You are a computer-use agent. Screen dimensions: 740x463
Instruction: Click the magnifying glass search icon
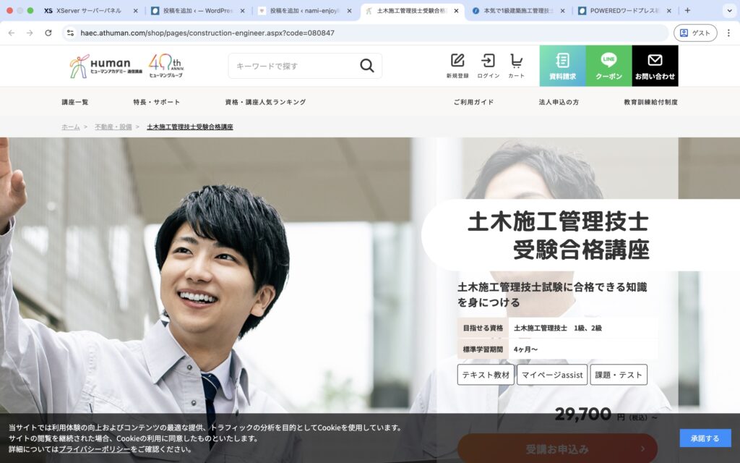[367, 66]
